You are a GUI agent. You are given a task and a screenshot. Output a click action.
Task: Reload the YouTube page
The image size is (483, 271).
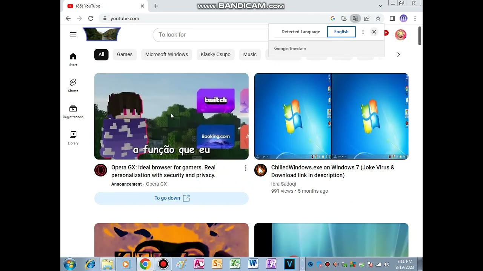pos(91,18)
